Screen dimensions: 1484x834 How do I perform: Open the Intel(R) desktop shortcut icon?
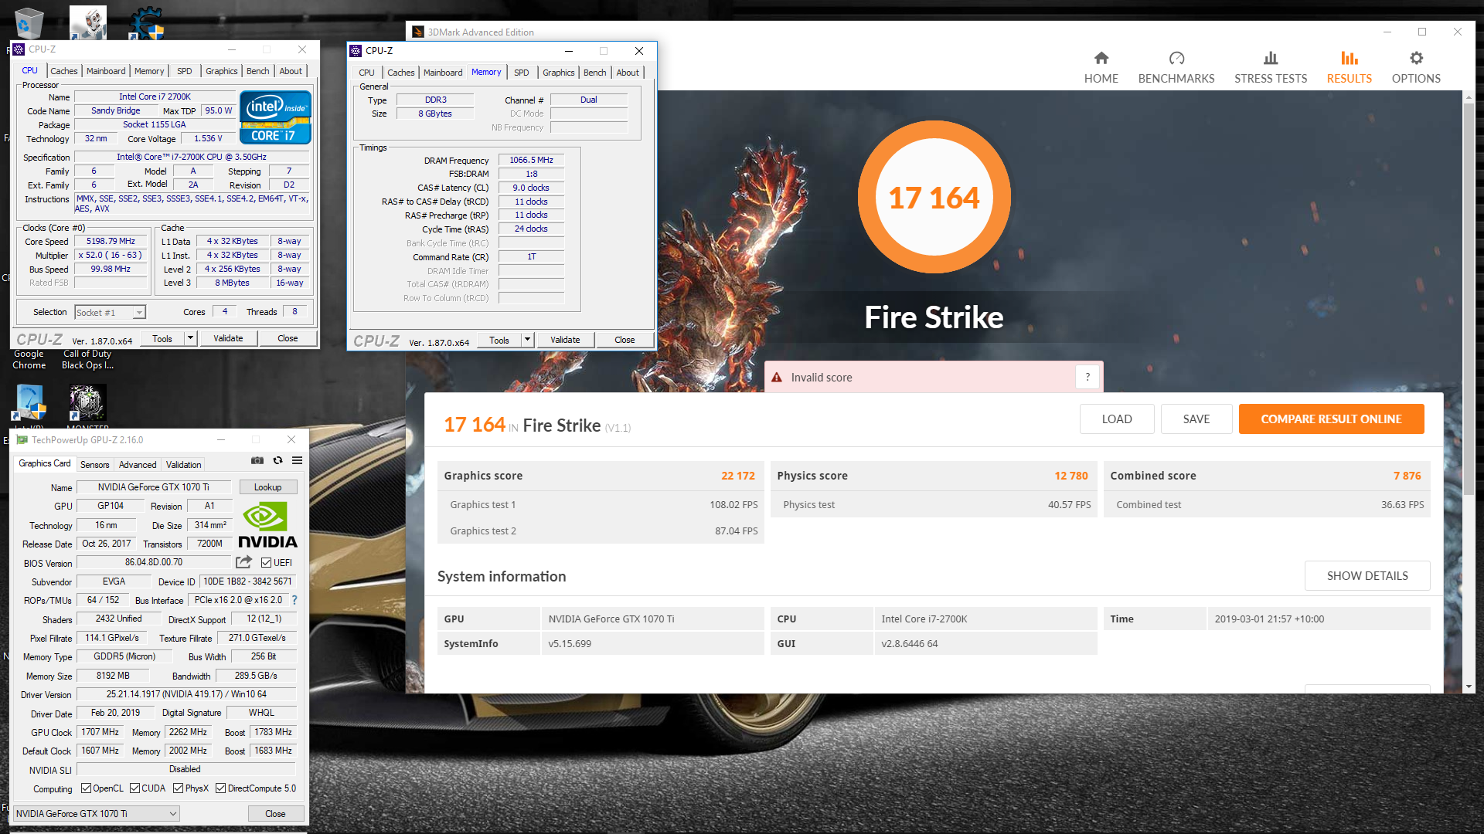coord(29,402)
